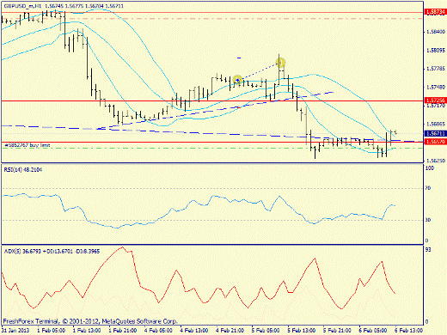Click the 1 Feb 05:00 time label

pos(51,330)
